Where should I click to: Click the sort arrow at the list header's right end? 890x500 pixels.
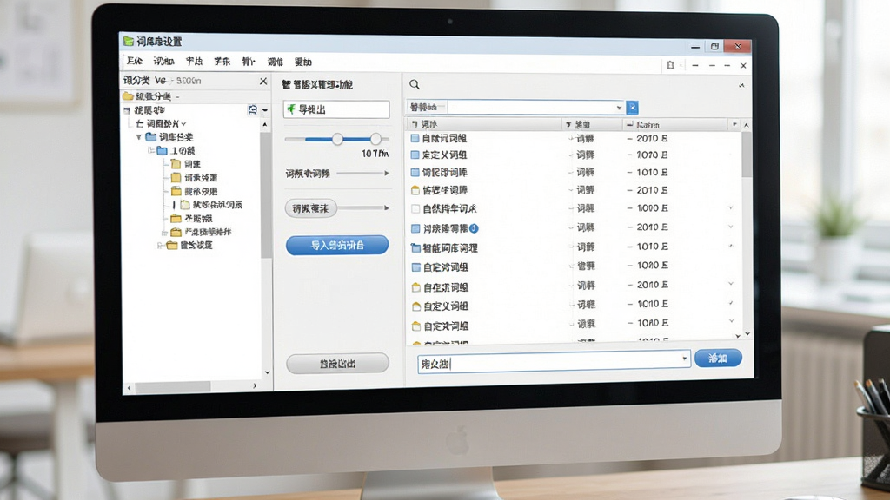click(x=734, y=124)
